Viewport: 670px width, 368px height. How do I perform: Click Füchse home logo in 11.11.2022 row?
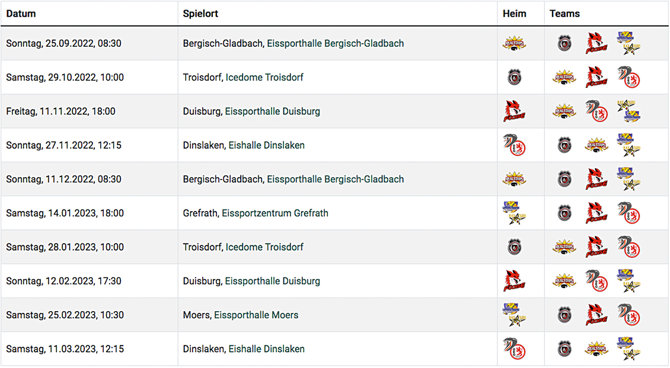[514, 111]
